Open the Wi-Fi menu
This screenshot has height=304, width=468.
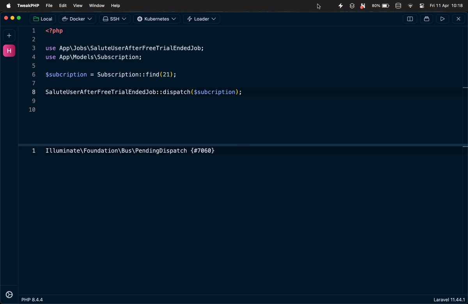tap(410, 6)
